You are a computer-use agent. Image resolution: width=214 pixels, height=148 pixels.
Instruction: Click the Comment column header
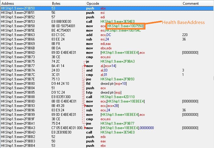197,4
